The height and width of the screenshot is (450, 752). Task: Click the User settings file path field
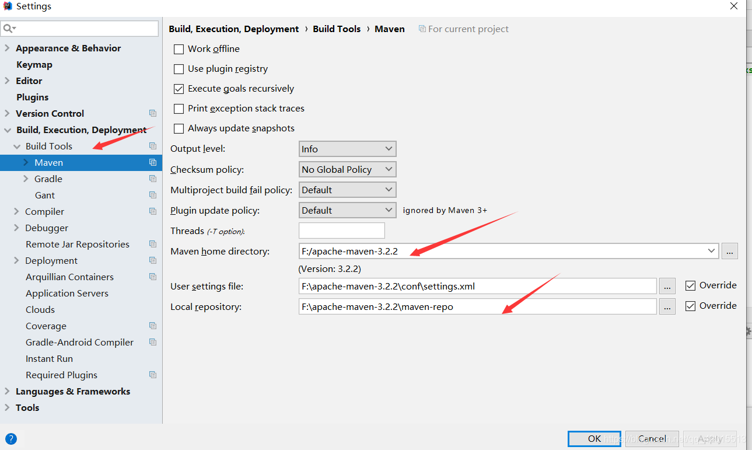[478, 286]
